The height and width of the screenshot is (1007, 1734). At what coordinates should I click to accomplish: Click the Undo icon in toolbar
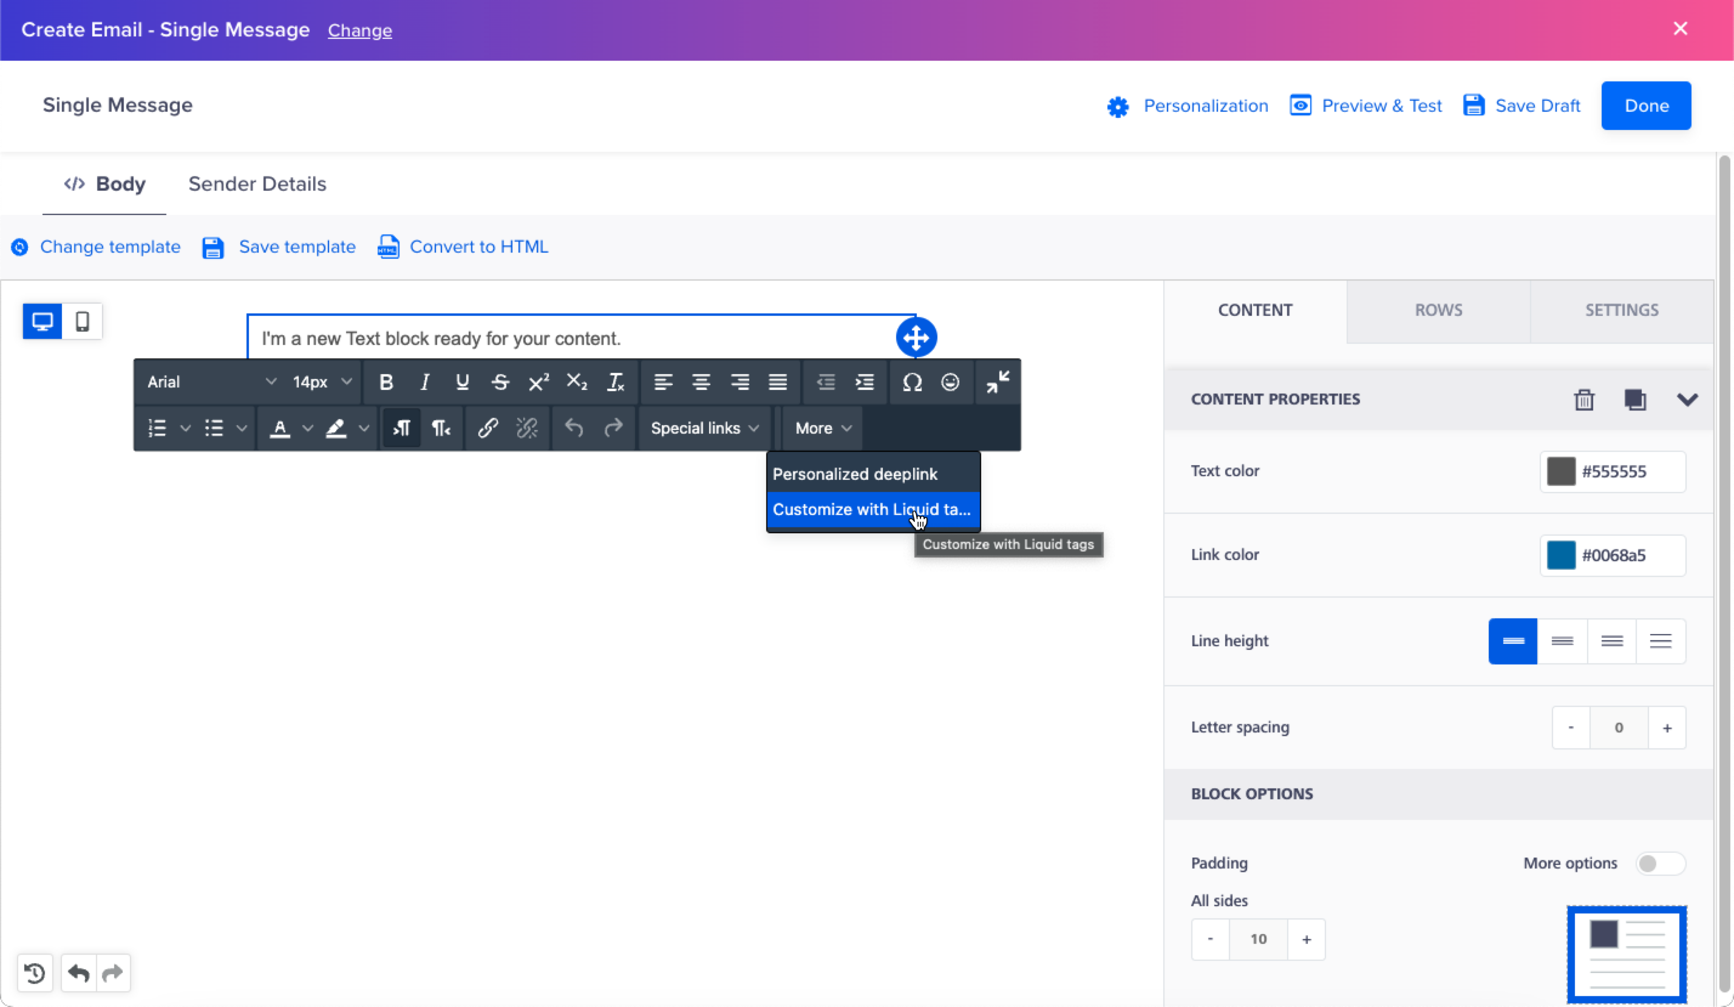click(573, 428)
